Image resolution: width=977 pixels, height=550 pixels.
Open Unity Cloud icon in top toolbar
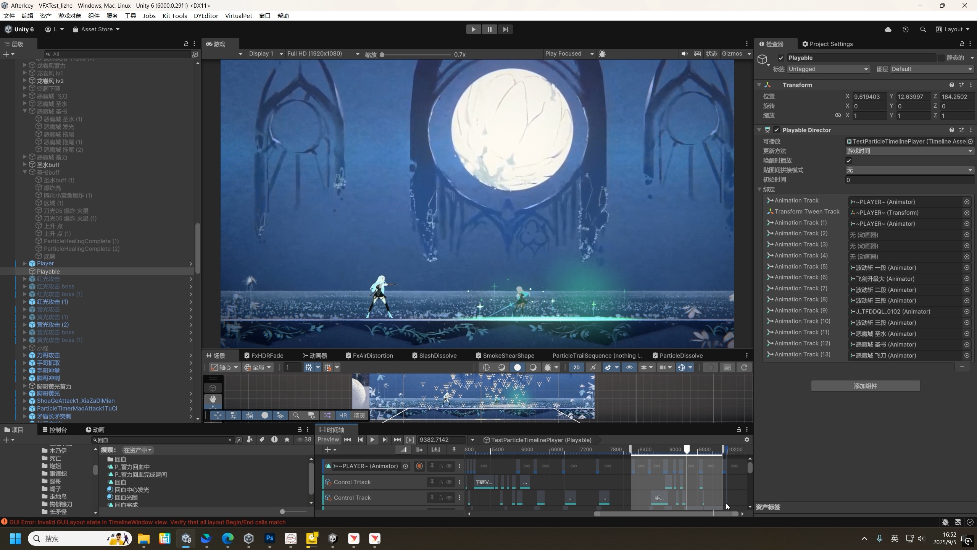pos(888,29)
